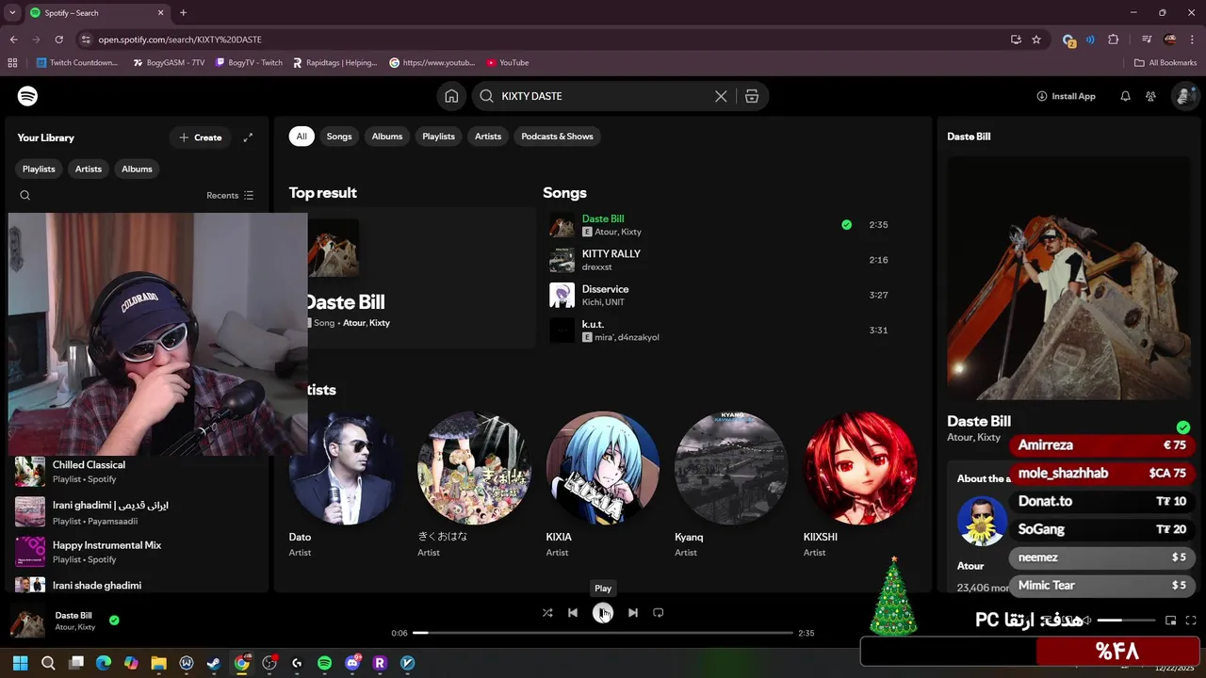Viewport: 1206px width, 678px height.
Task: Open the Spotify user profile avatar
Action: pyautogui.click(x=1184, y=96)
